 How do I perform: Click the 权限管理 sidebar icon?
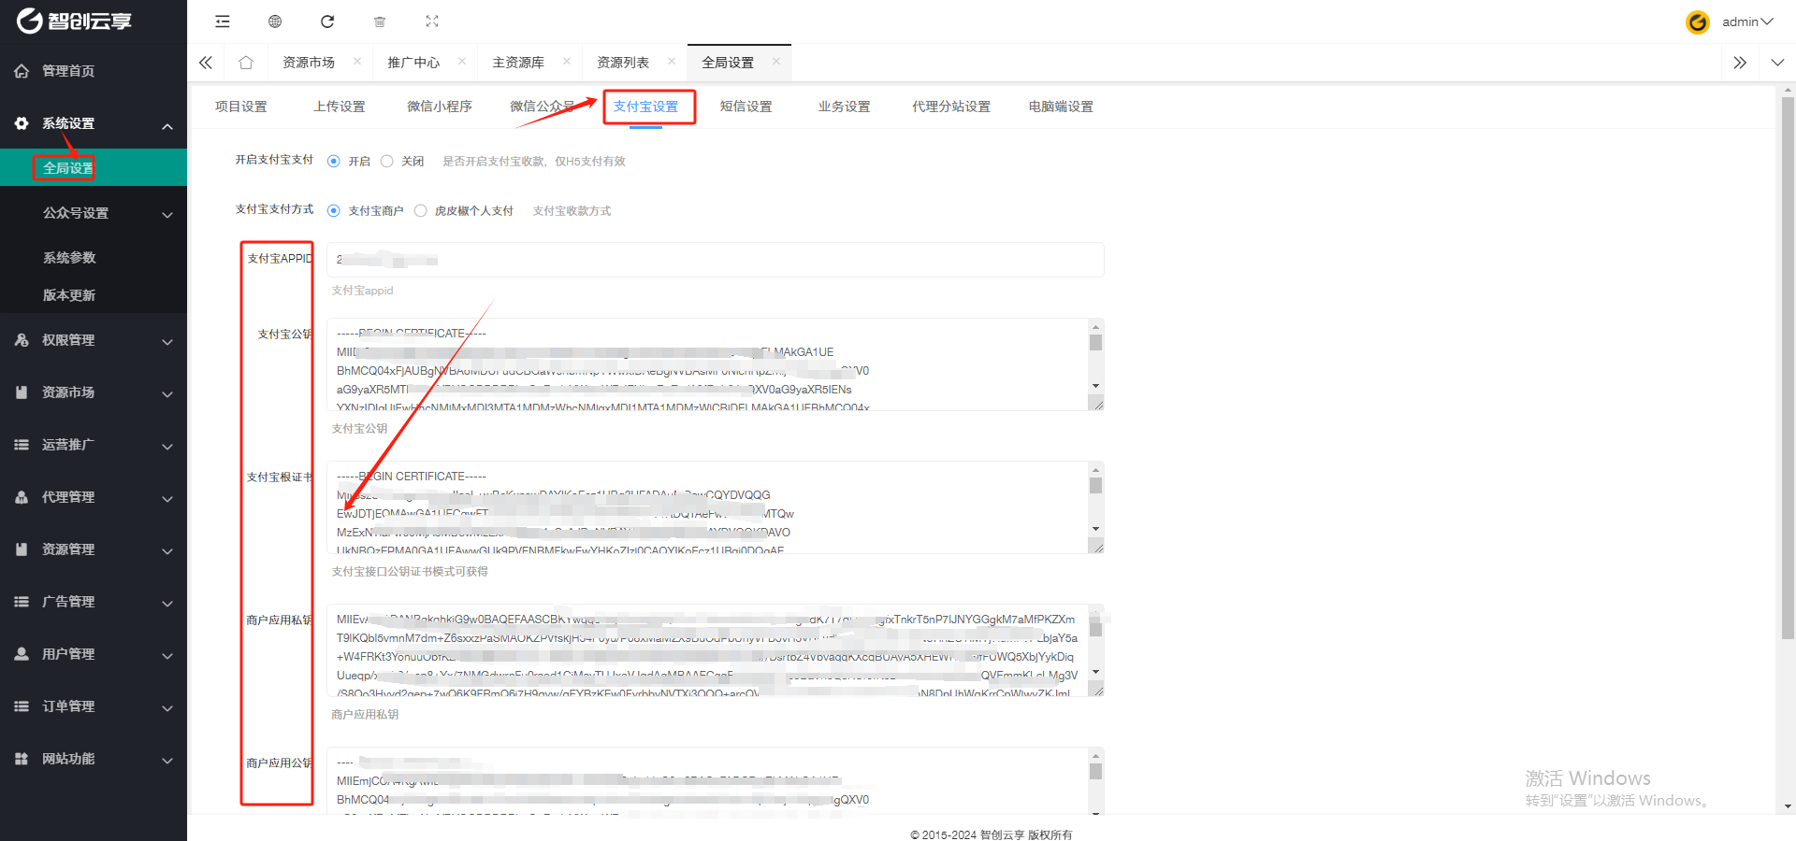click(22, 340)
